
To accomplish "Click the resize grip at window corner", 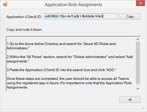I will [143, 108].
